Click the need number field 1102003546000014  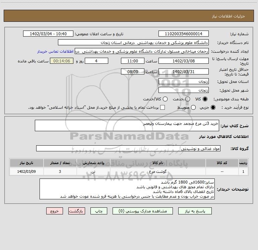(184, 34)
